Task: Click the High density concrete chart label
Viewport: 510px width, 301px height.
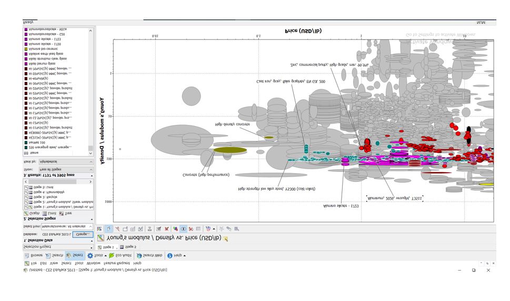Action: coord(232,124)
